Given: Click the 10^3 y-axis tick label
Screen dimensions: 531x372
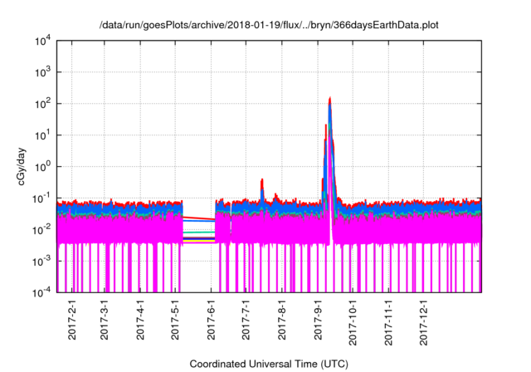Looking at the screenshot, I should pyautogui.click(x=42, y=72).
